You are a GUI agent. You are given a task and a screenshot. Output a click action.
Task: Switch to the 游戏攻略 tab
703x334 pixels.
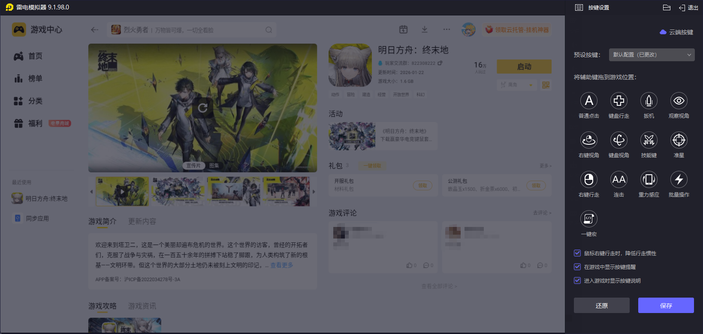tap(103, 306)
